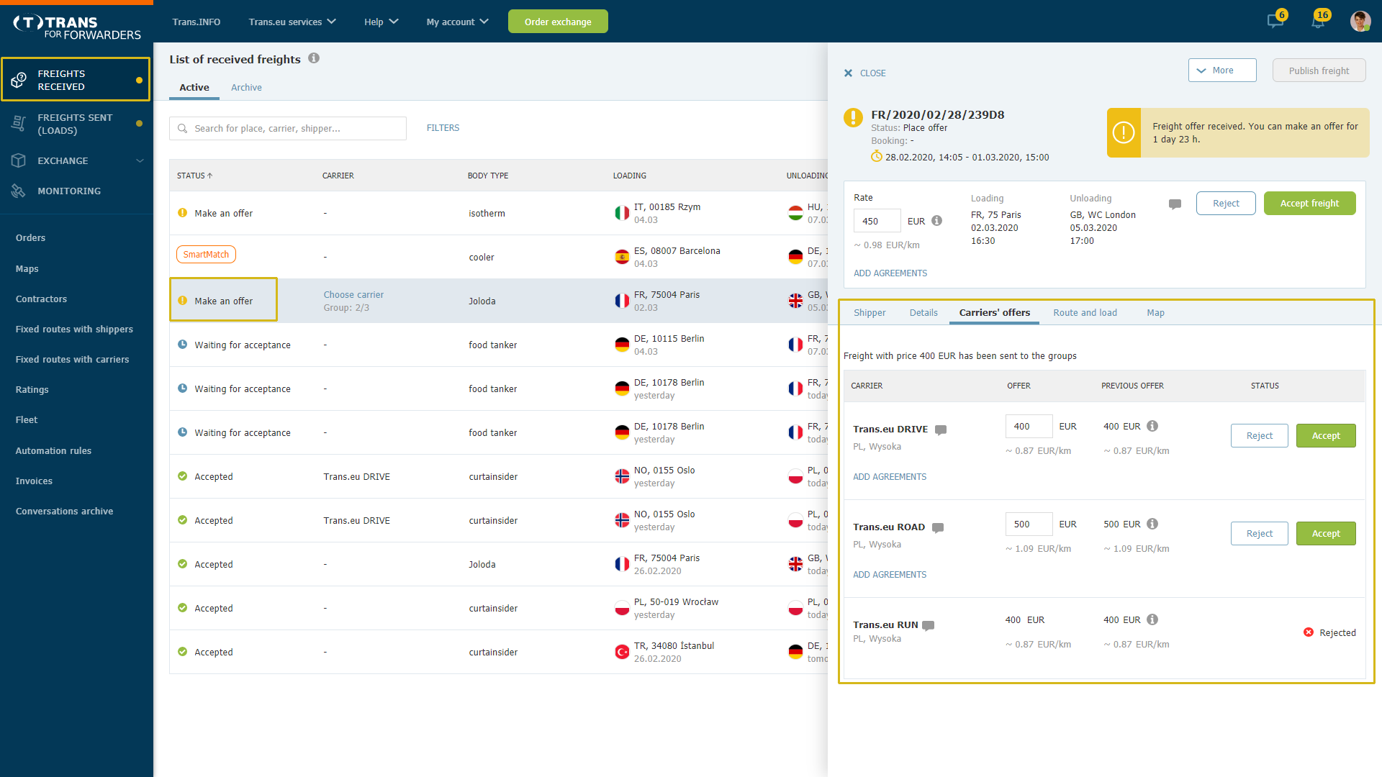Click the info icon for Trans.eu ROAD previous offer
Image resolution: width=1382 pixels, height=777 pixels.
[1152, 524]
